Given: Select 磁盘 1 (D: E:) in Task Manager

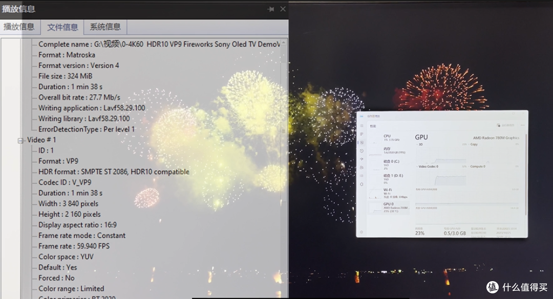Looking at the screenshot, I should click(x=389, y=178).
